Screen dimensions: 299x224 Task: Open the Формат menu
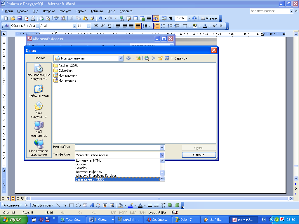click(x=65, y=11)
